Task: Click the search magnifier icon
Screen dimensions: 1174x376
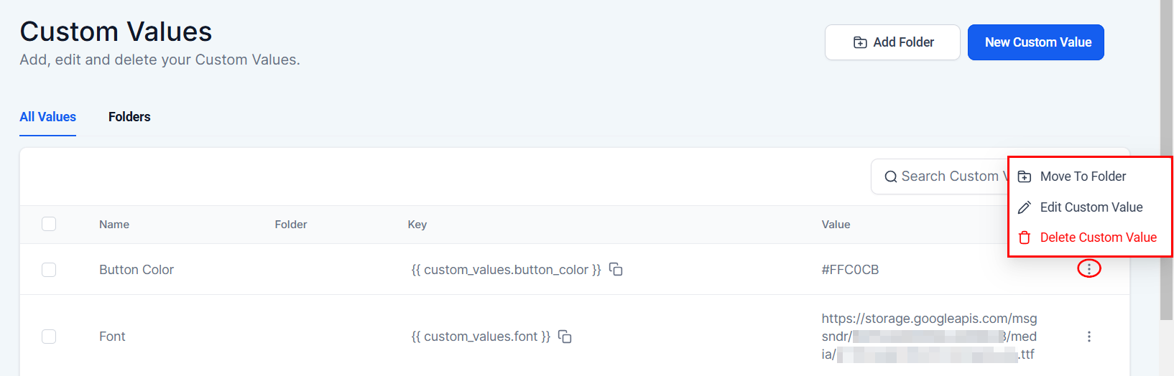Action: click(891, 177)
